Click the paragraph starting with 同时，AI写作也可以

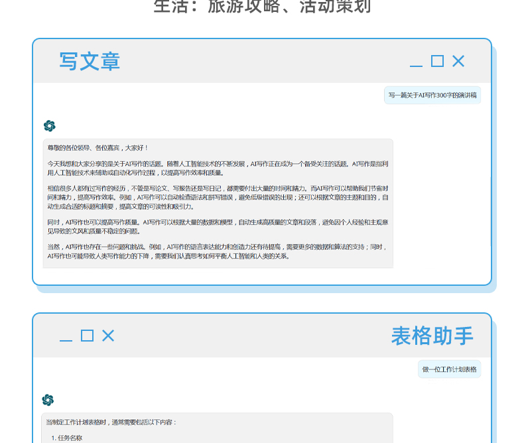(218, 226)
